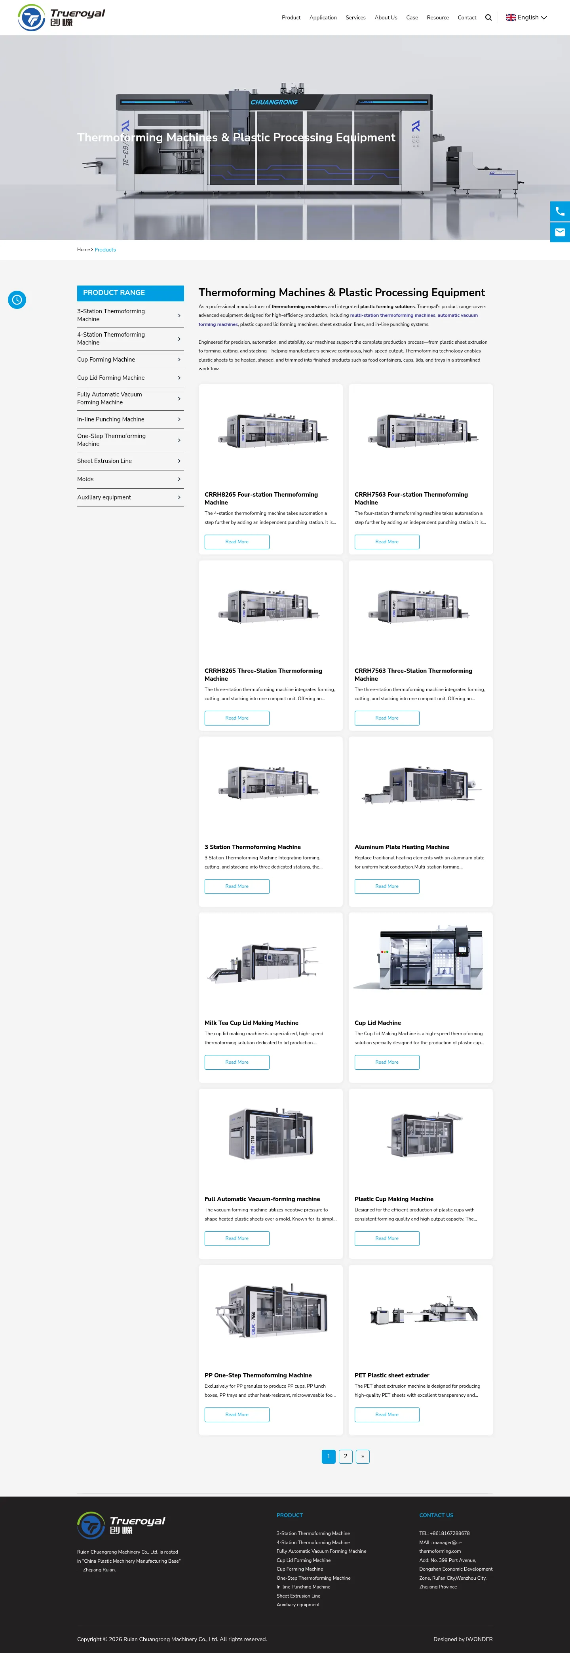Image resolution: width=570 pixels, height=1653 pixels.
Task: Click the email envelope floating button
Action: pos(560,232)
